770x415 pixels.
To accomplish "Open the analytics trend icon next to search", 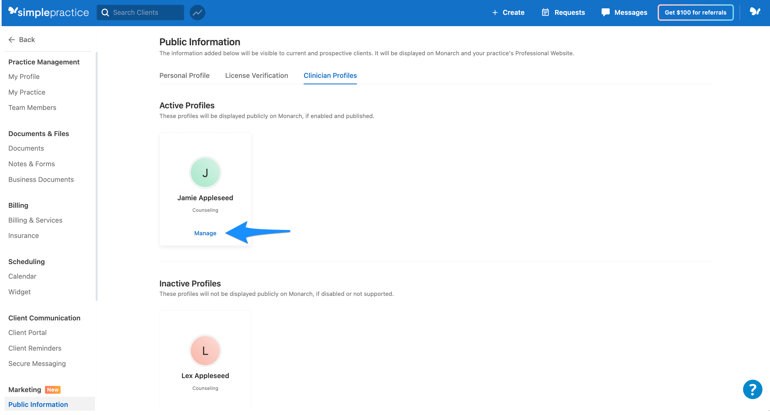I will (197, 12).
